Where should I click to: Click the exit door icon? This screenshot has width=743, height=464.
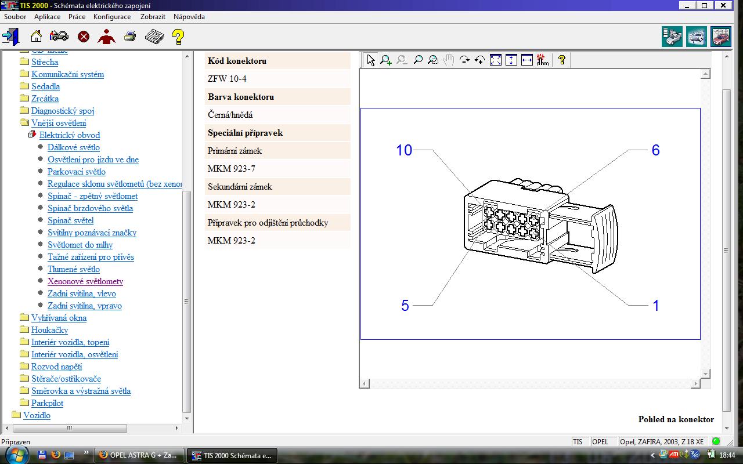pyautogui.click(x=10, y=37)
